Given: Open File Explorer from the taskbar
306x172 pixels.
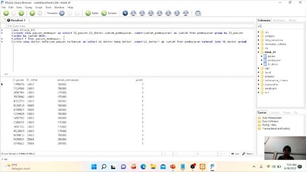Looking at the screenshot, I should pos(153,167).
